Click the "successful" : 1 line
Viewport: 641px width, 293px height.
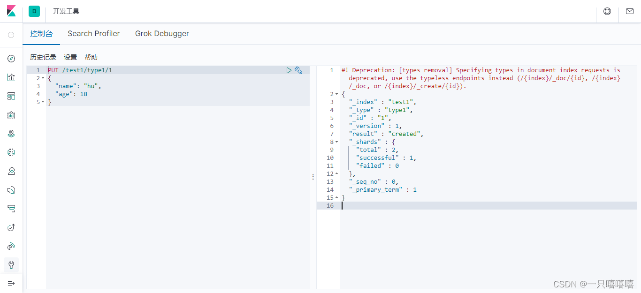386,158
